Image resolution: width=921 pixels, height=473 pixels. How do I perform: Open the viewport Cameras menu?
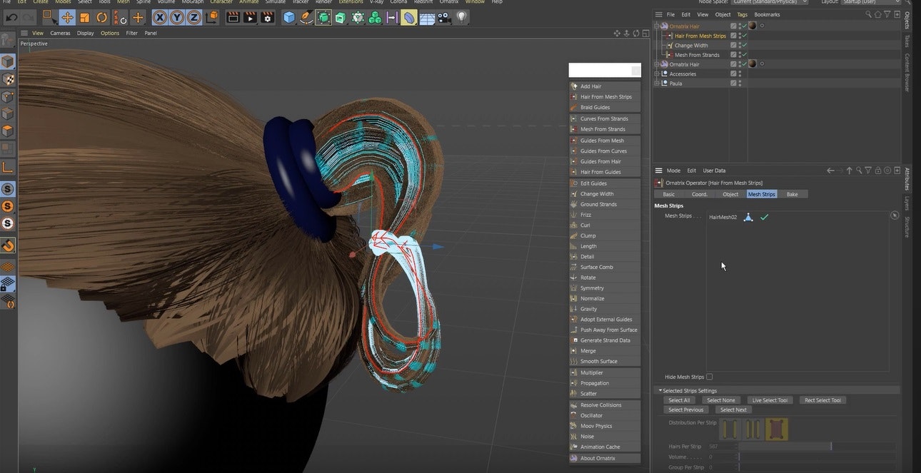60,33
